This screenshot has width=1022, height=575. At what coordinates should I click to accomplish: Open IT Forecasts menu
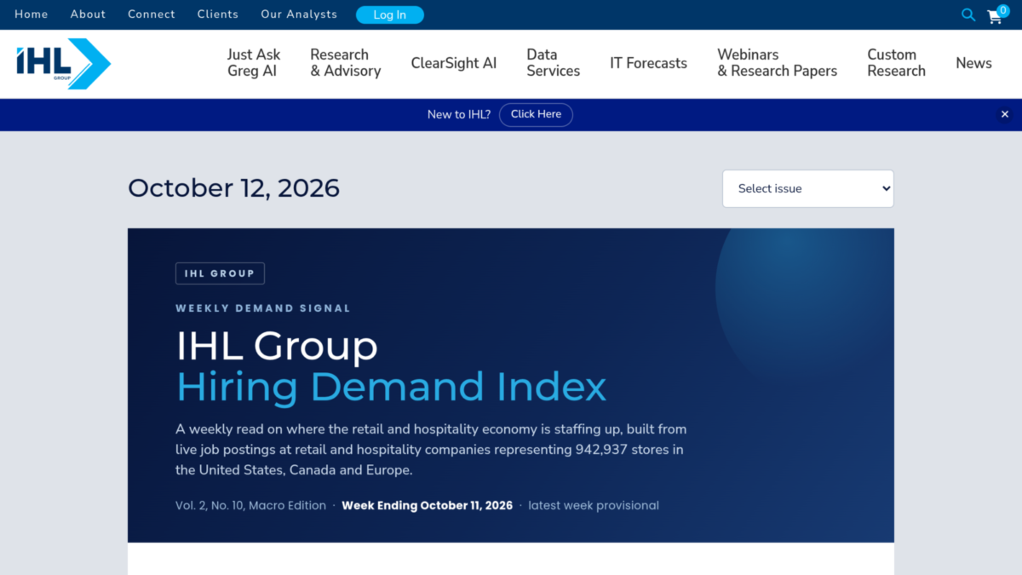(648, 63)
